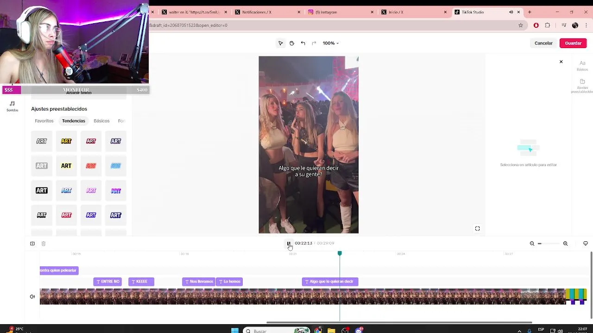Select the hand pan tool
Screen dimensions: 593x333
point(292,43)
